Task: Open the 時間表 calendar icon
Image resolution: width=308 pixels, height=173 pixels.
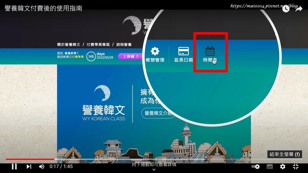Action: (x=210, y=52)
